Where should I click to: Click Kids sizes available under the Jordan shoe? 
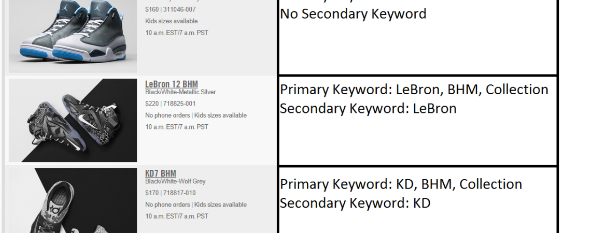(x=171, y=21)
